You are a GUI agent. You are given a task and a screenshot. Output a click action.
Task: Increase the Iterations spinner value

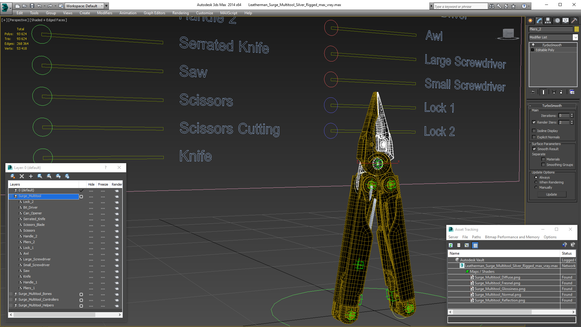click(572, 114)
